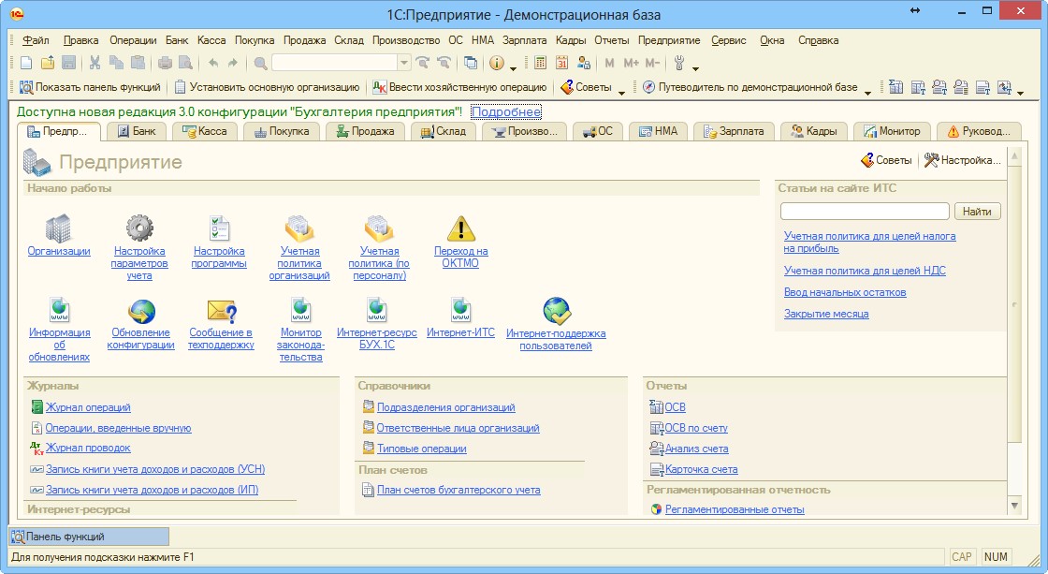Image resolution: width=1048 pixels, height=574 pixels.
Task: Open the Журнал операций link
Action: pos(88,407)
